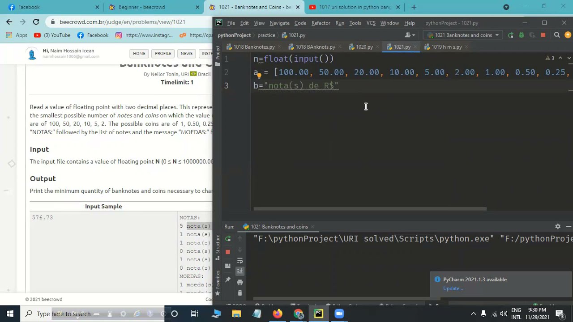
Task: Open Zoom from the taskbar
Action: [339, 314]
